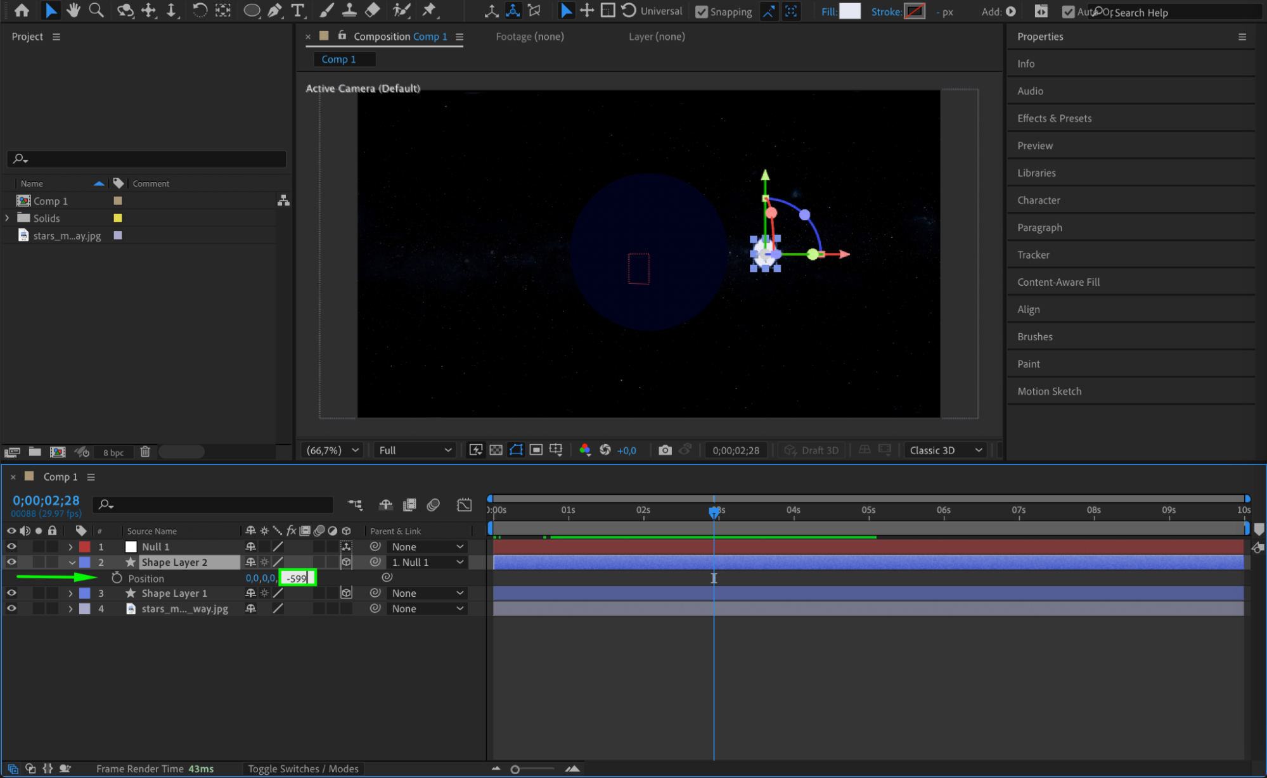The width and height of the screenshot is (1267, 778).
Task: Open the magnification (66,7%) dropdown
Action: 332,450
